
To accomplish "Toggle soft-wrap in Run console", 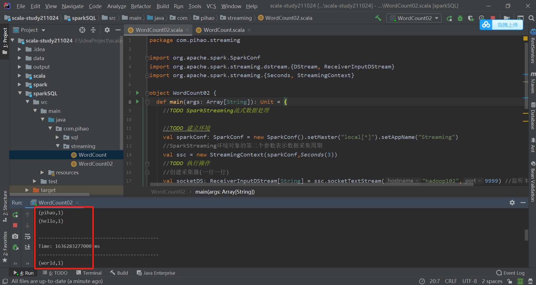I will tap(27, 236).
